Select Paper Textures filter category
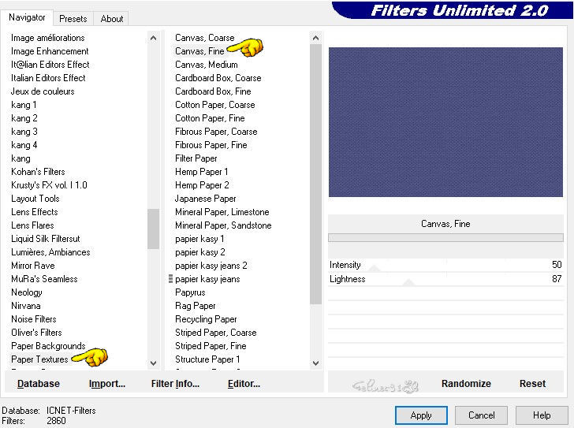Screen dimensions: 574x428 coord(39,359)
